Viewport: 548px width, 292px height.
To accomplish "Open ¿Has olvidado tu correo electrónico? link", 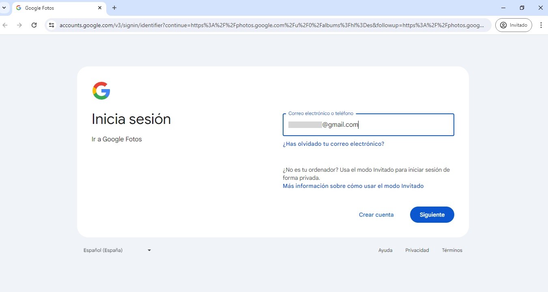I will tap(333, 144).
